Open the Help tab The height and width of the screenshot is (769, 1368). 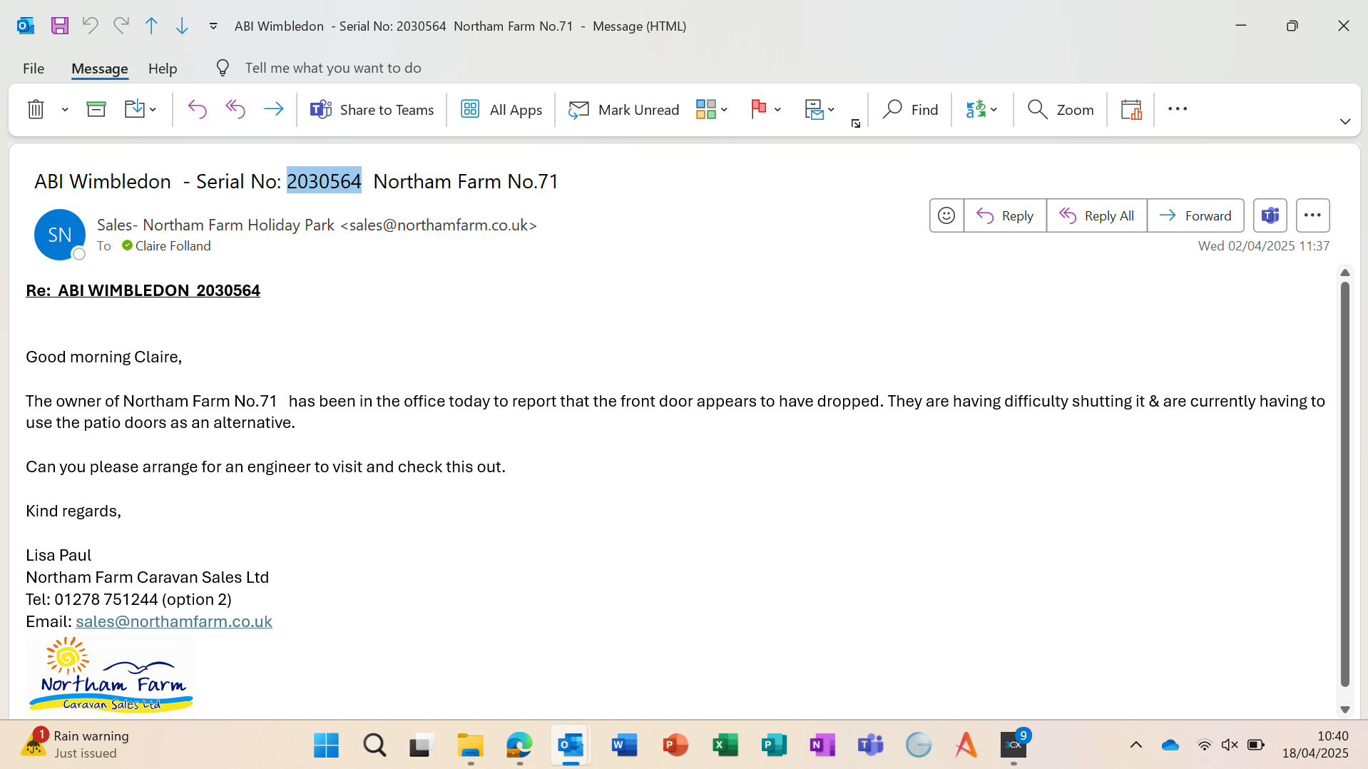(x=163, y=68)
